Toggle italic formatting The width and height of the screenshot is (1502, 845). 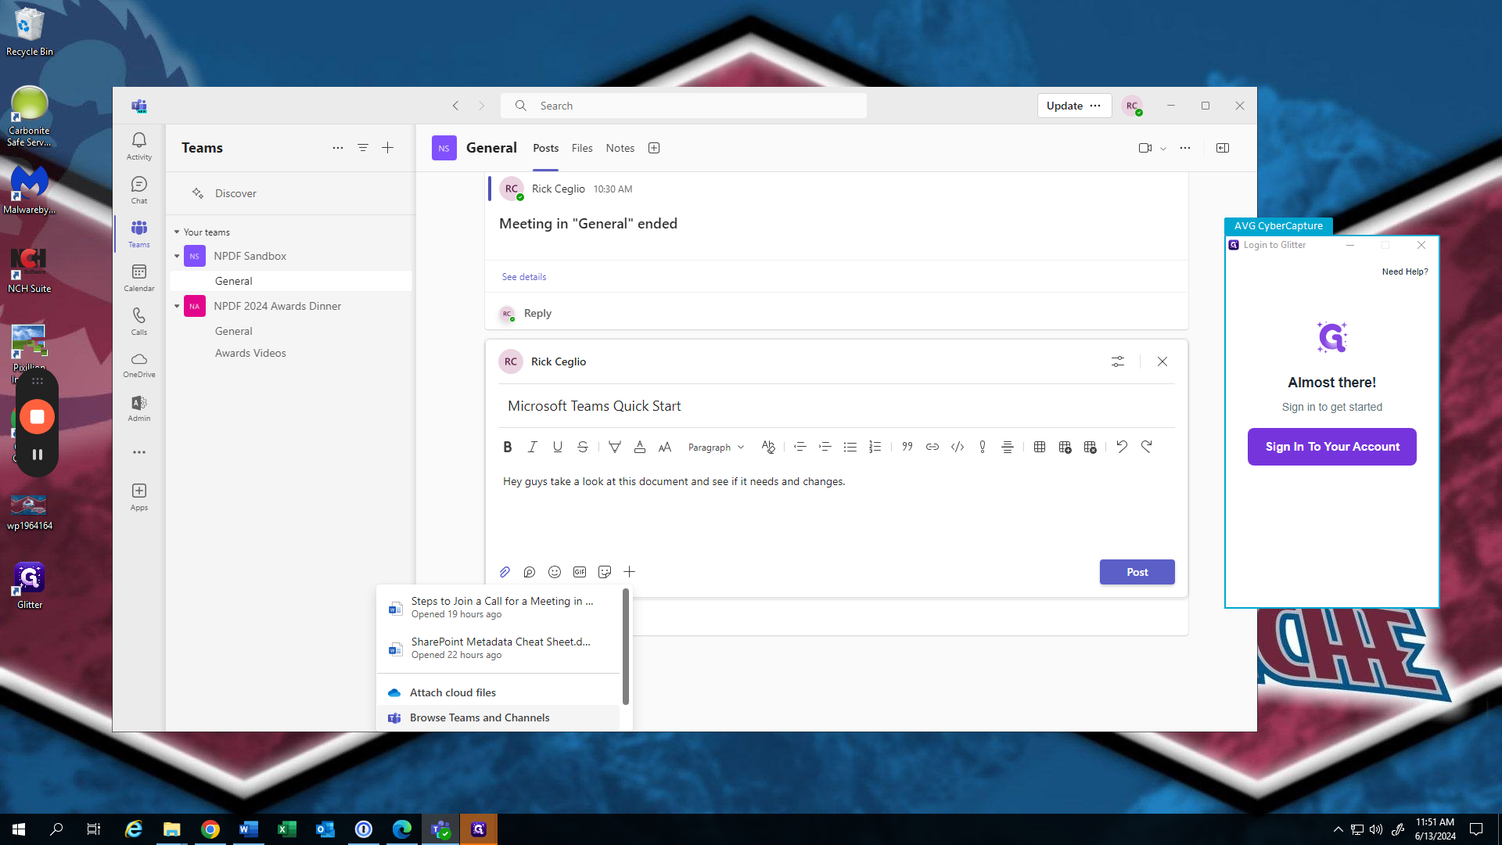[x=532, y=447]
